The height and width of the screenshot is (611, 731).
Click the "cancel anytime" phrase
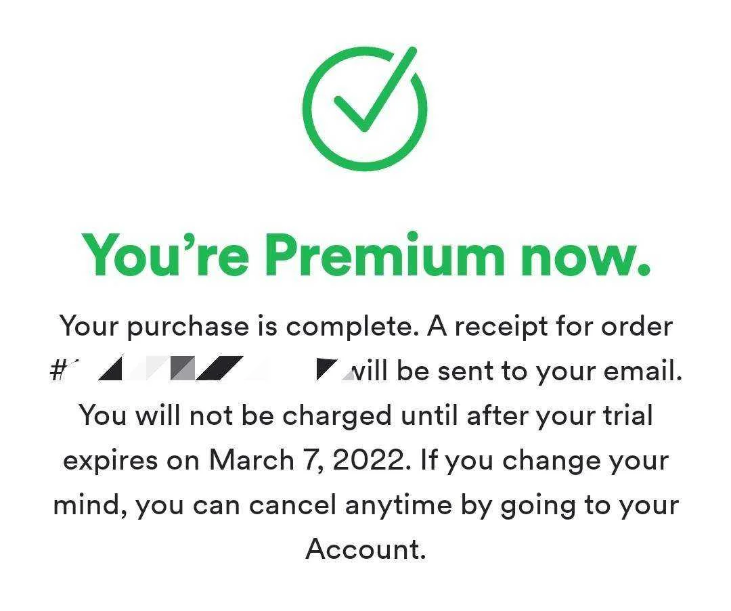[350, 505]
